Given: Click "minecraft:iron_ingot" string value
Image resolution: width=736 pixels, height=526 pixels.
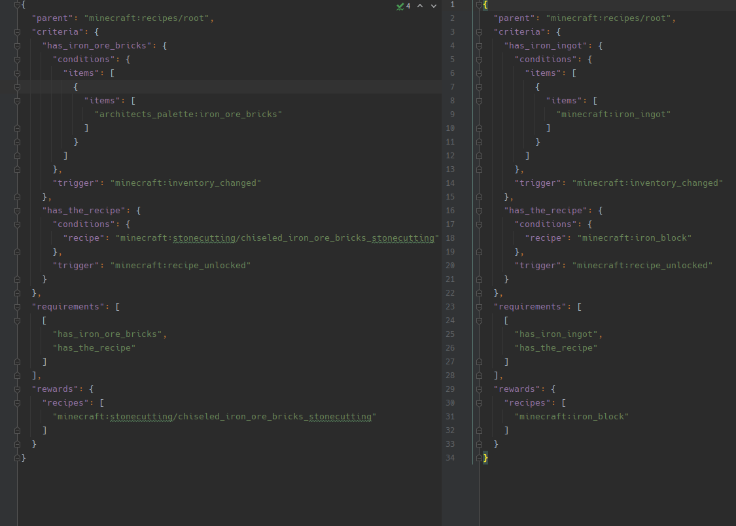Looking at the screenshot, I should [614, 114].
